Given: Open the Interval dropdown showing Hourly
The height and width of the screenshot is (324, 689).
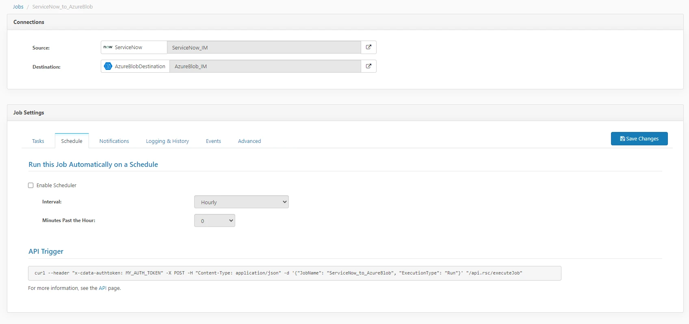Looking at the screenshot, I should point(241,202).
